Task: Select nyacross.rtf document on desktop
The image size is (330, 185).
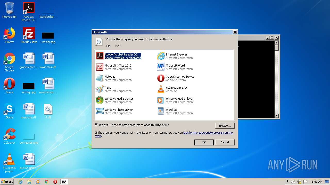Action: pyautogui.click(x=29, y=111)
